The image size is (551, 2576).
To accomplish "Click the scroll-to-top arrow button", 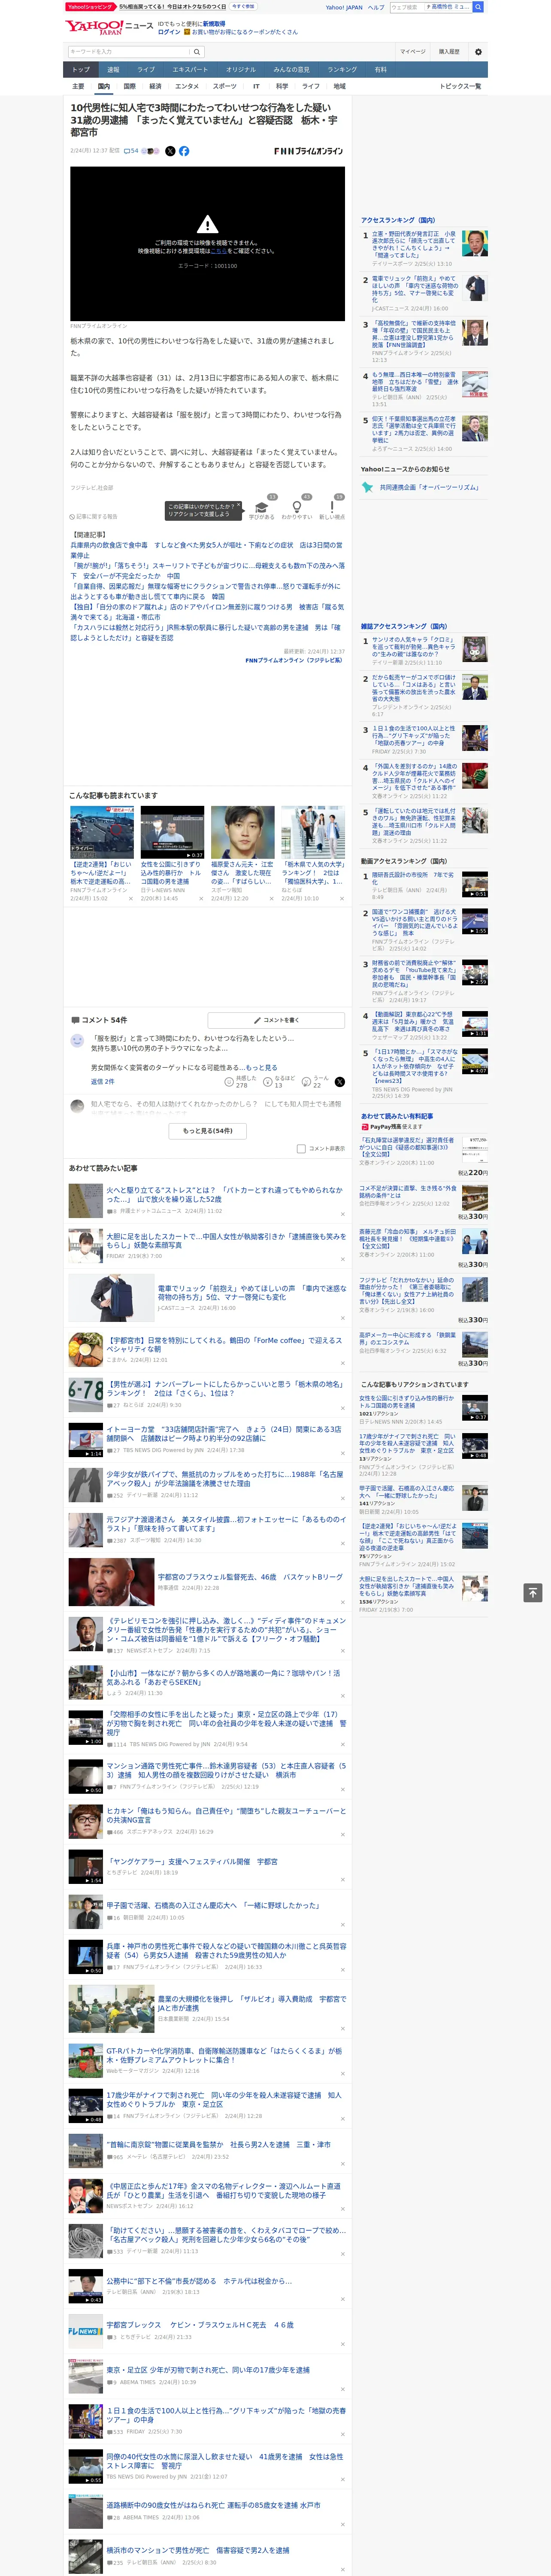I will coord(533,1592).
